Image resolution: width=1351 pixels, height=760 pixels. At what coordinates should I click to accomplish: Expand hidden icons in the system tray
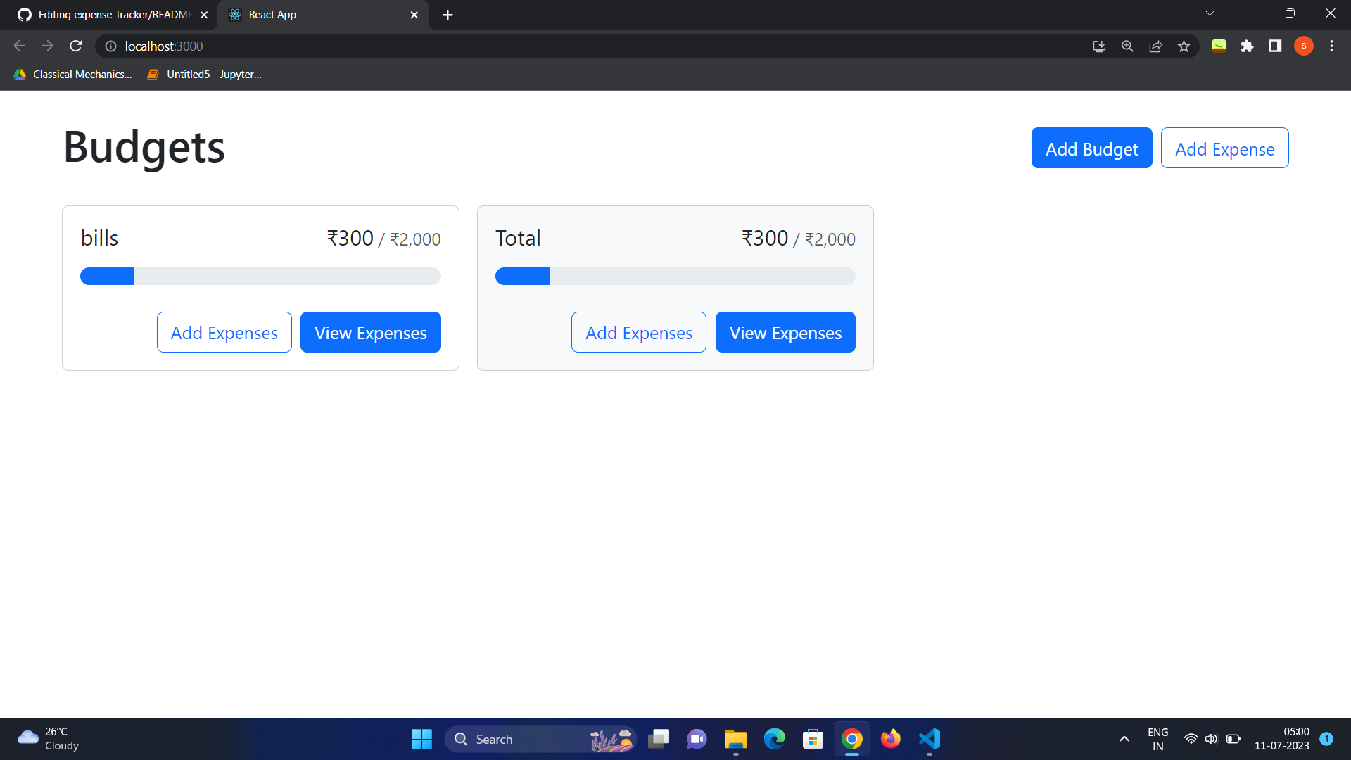pyautogui.click(x=1124, y=739)
